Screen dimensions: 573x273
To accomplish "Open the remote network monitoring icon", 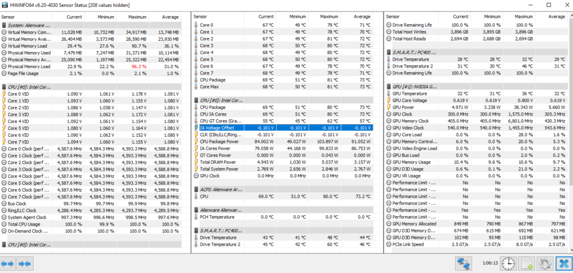I will click(464, 263).
